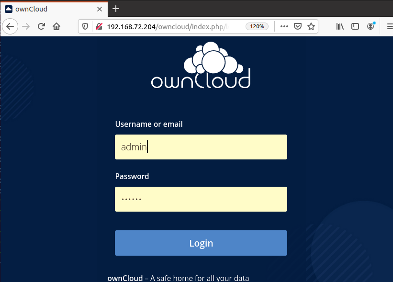
Task: Click the ownCloud tab favicon
Action: [x=9, y=9]
